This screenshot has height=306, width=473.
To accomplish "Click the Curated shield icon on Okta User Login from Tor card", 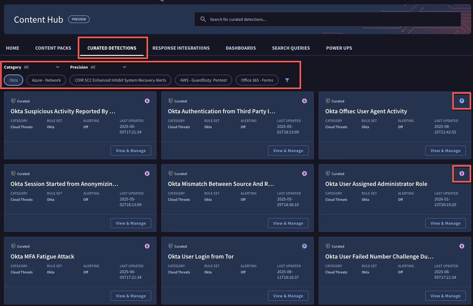I will [x=171, y=246].
